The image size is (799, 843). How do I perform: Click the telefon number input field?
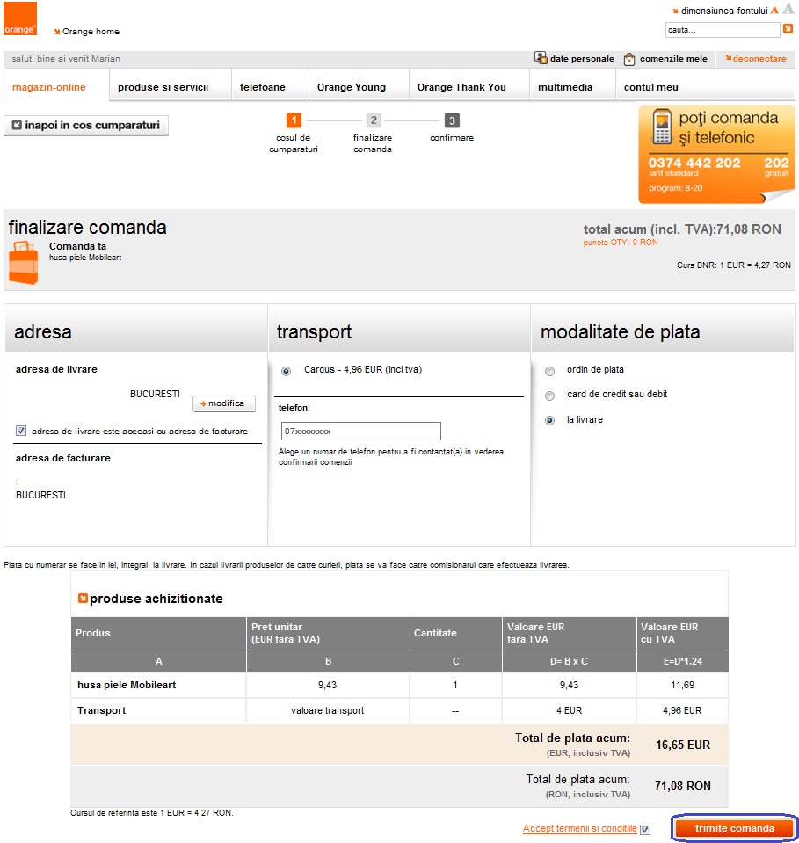point(360,432)
